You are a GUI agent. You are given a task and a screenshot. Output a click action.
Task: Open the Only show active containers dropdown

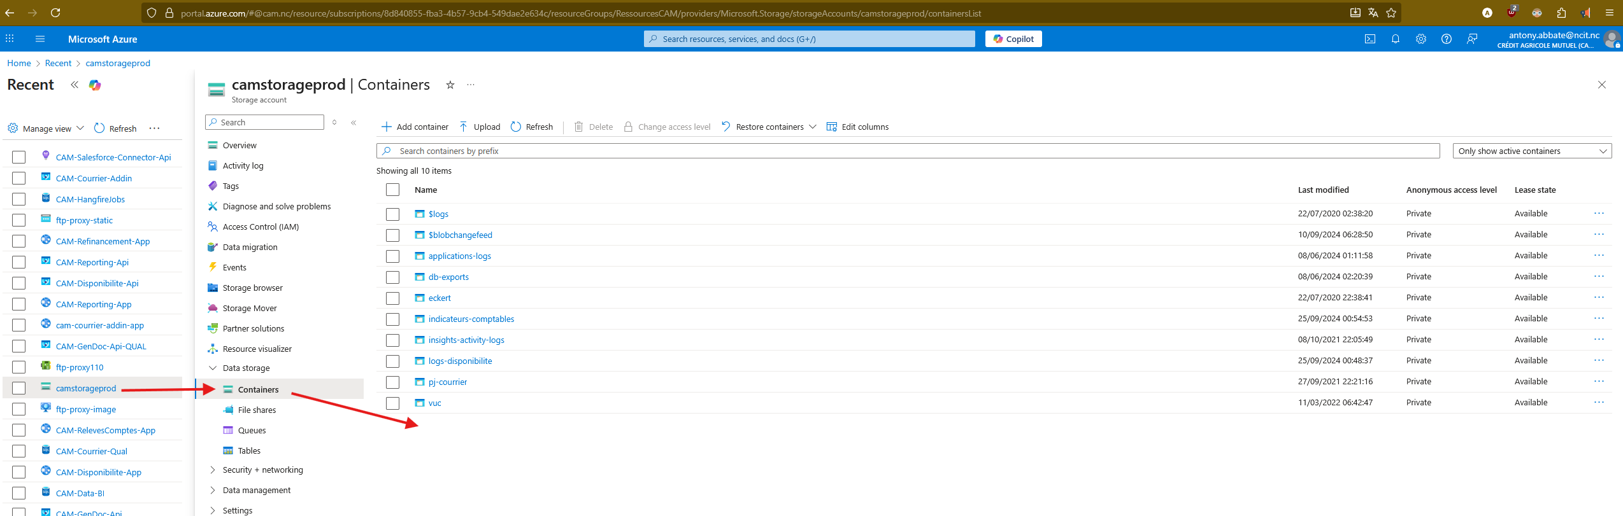(x=1531, y=151)
